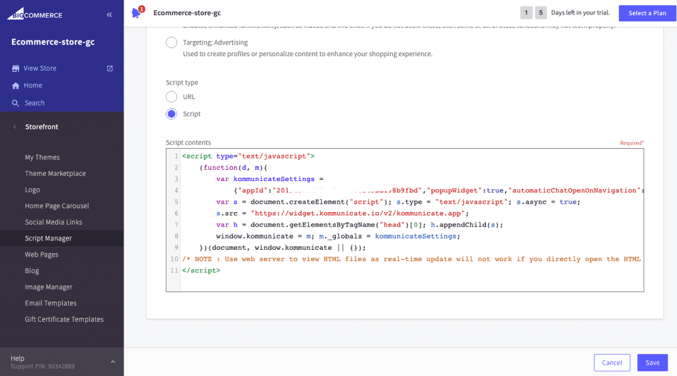Open Web Pages
Image resolution: width=677 pixels, height=376 pixels.
tap(42, 254)
